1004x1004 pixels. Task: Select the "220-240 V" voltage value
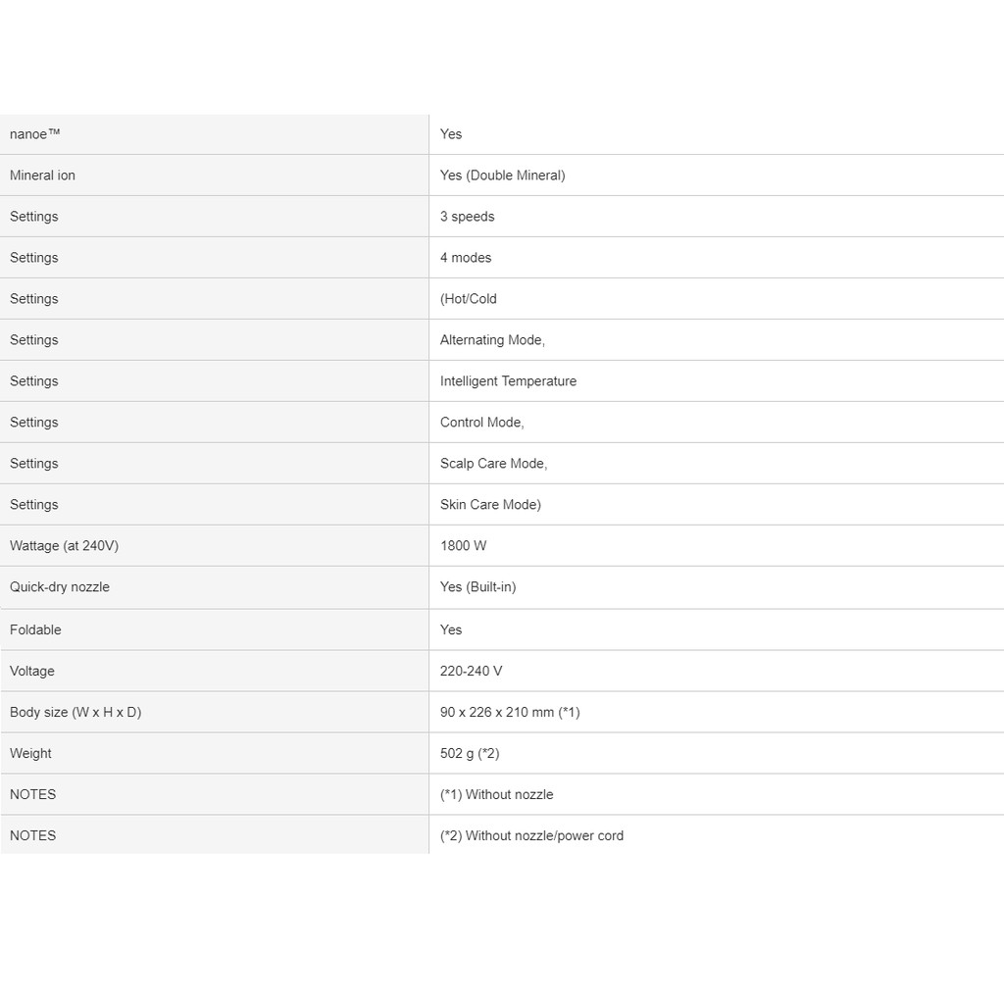pyautogui.click(x=471, y=672)
